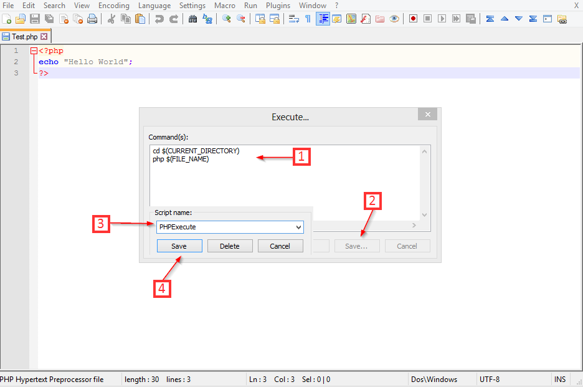Show NppExec console window icon
Image resolution: width=583 pixels, height=387 pixels.
tap(547, 19)
